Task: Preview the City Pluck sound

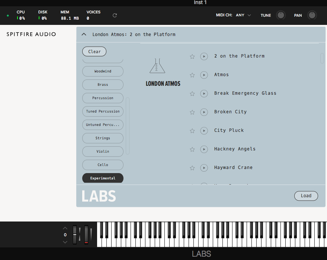Action: coord(204,131)
